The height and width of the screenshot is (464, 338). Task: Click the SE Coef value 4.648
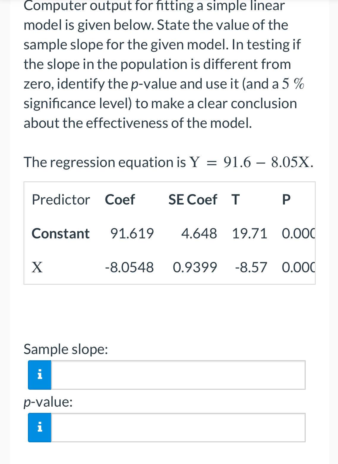(199, 234)
